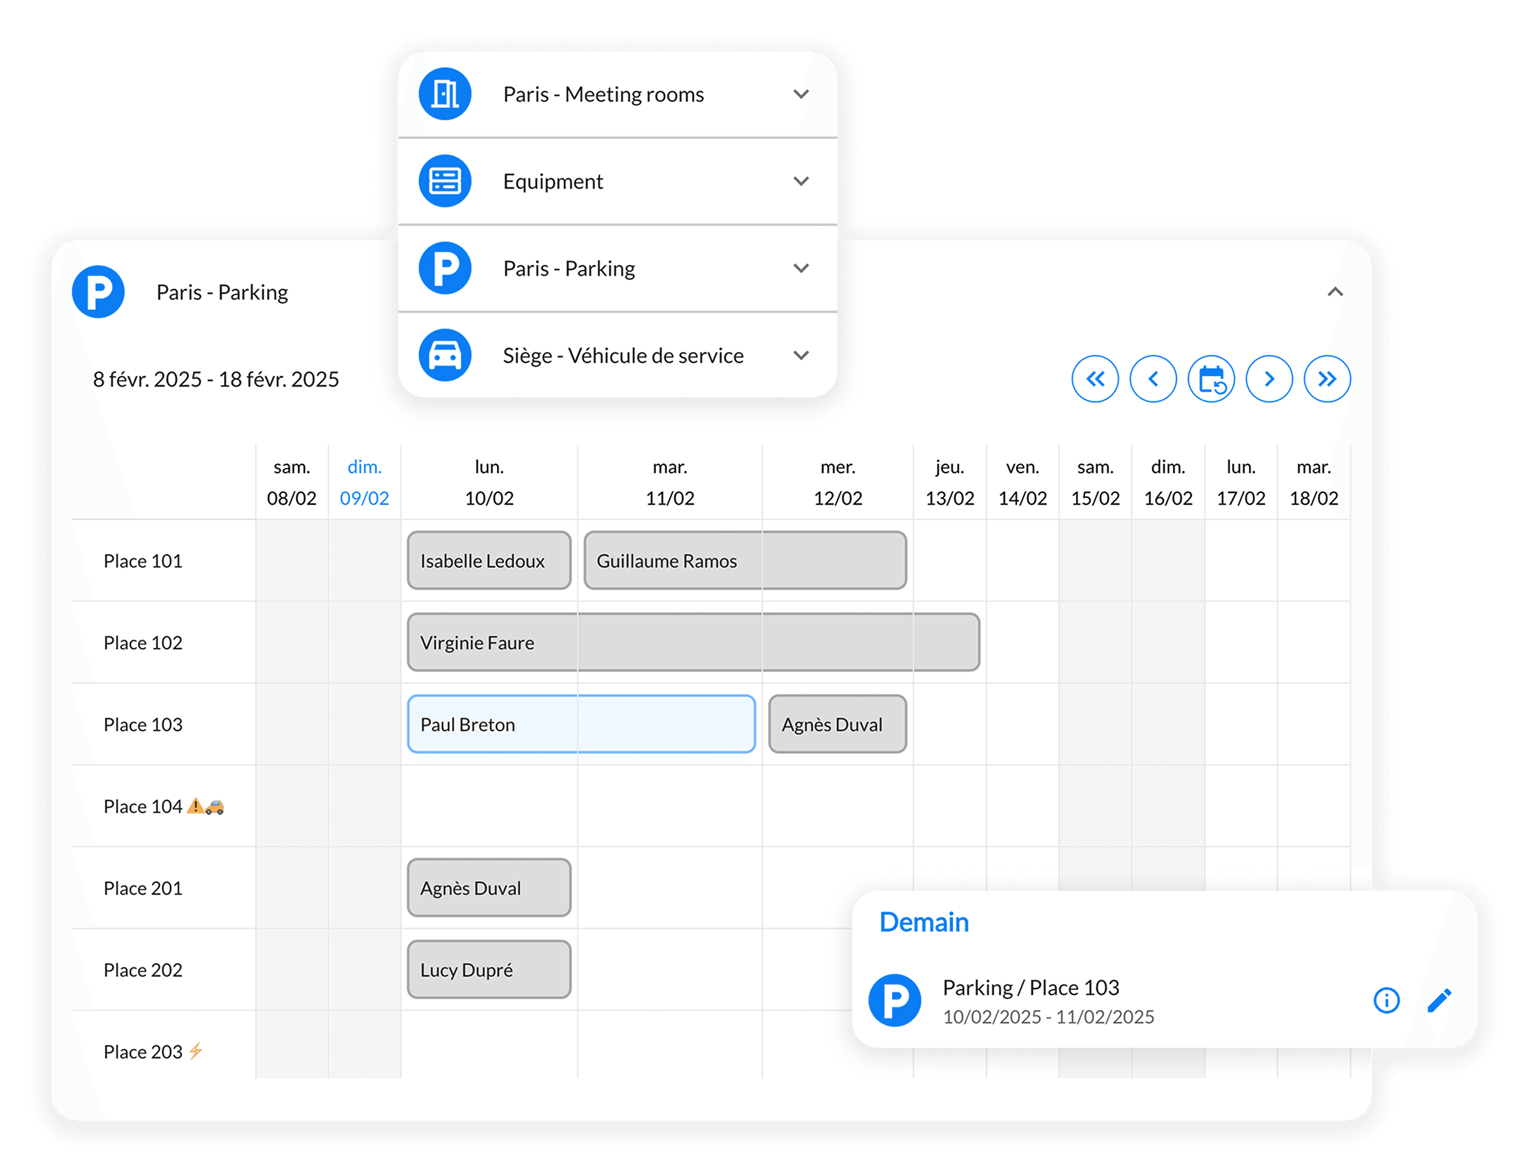
Task: Click the parking P icon beside Paris - Parking header
Action: click(x=98, y=292)
